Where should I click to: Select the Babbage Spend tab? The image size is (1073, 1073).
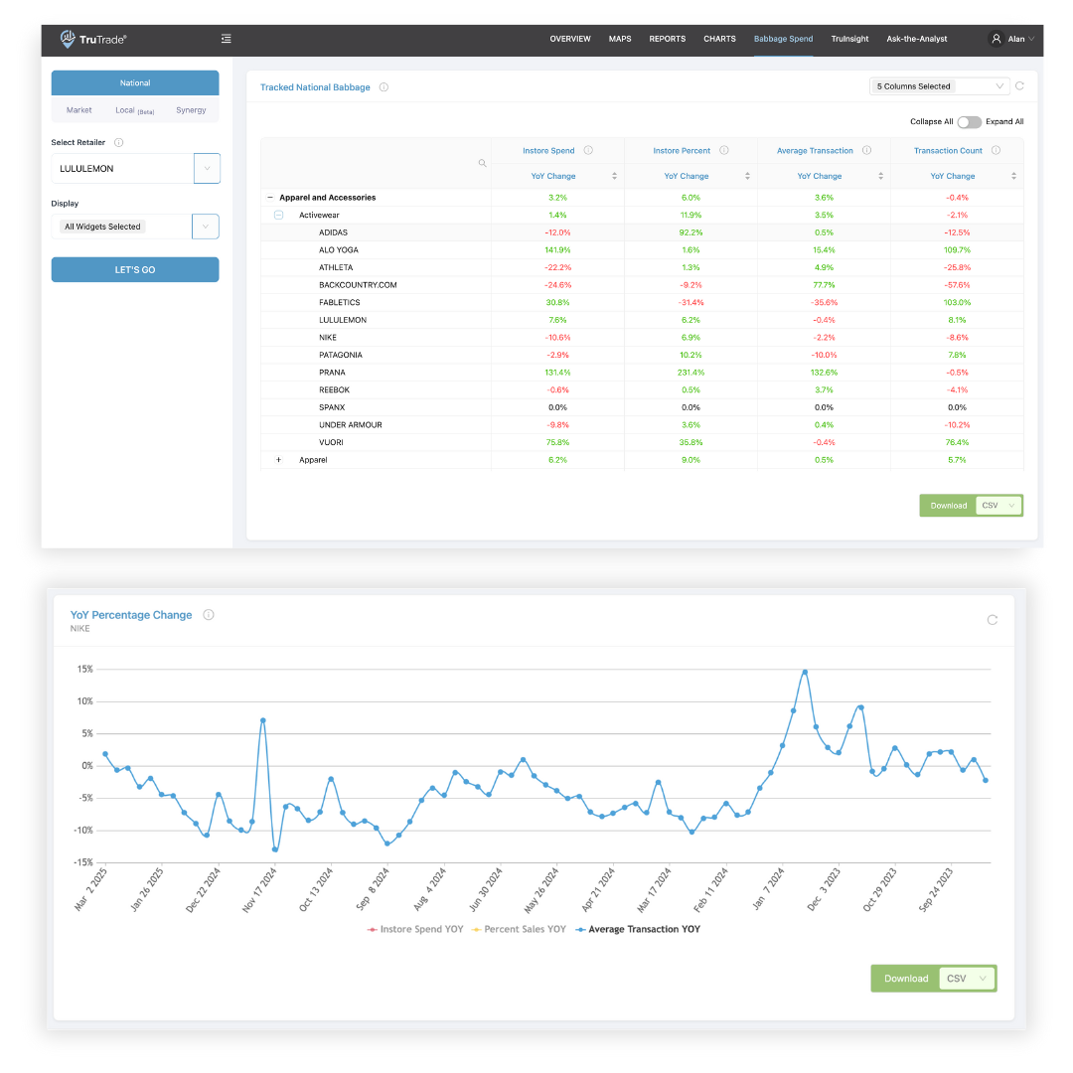784,39
